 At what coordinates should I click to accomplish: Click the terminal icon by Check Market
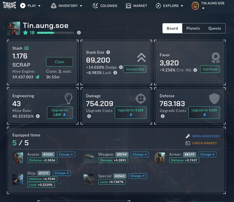pyautogui.click(x=188, y=143)
